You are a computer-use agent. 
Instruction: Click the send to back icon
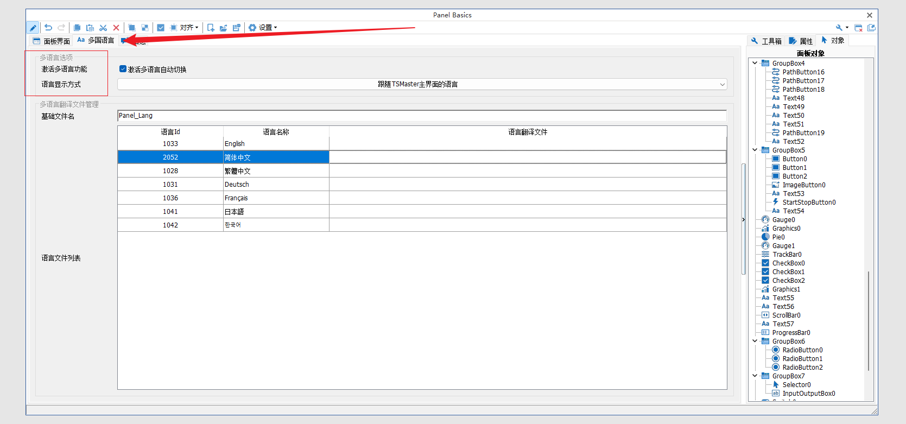click(x=145, y=28)
